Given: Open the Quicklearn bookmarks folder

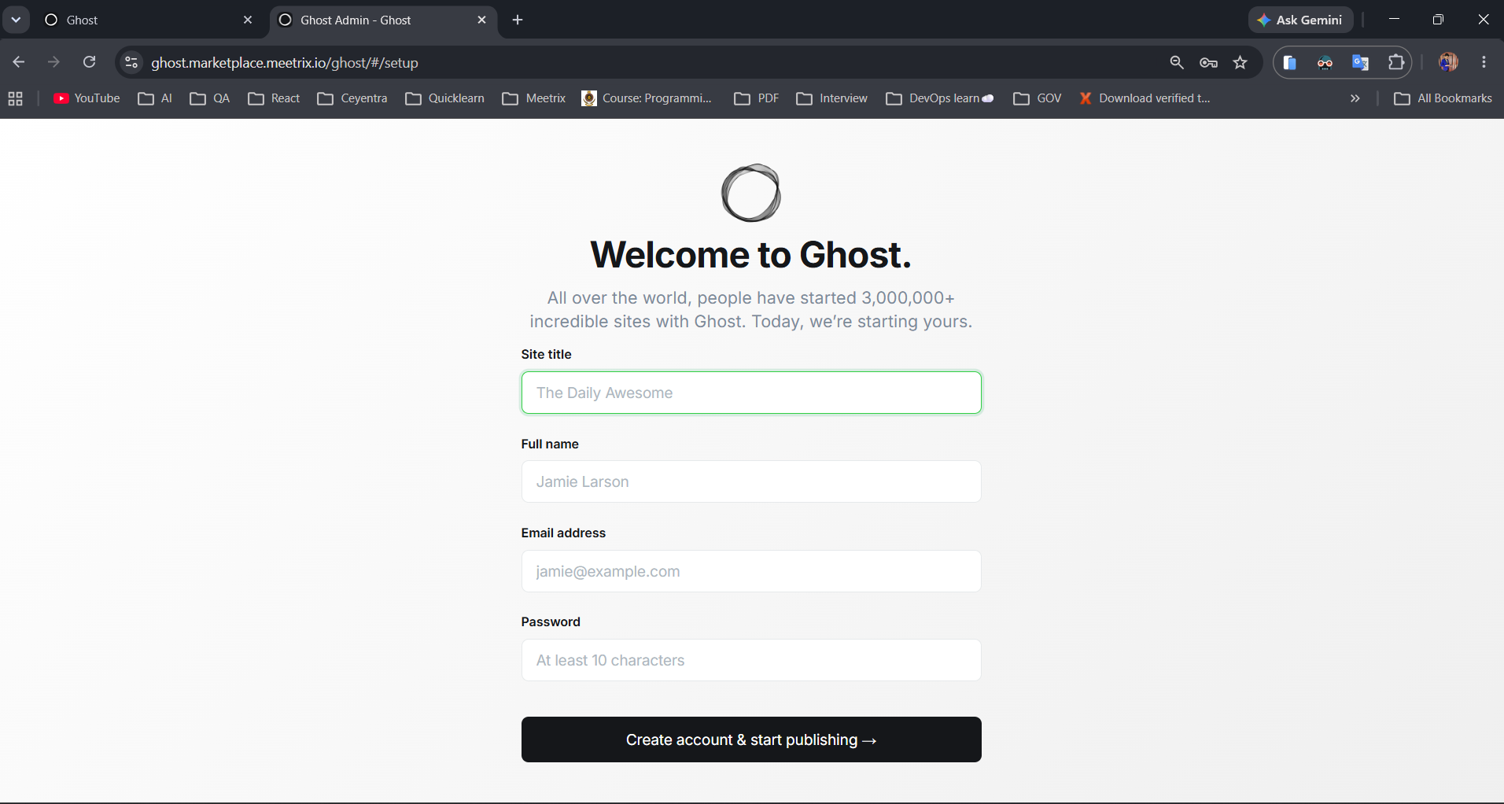Looking at the screenshot, I should click(445, 98).
